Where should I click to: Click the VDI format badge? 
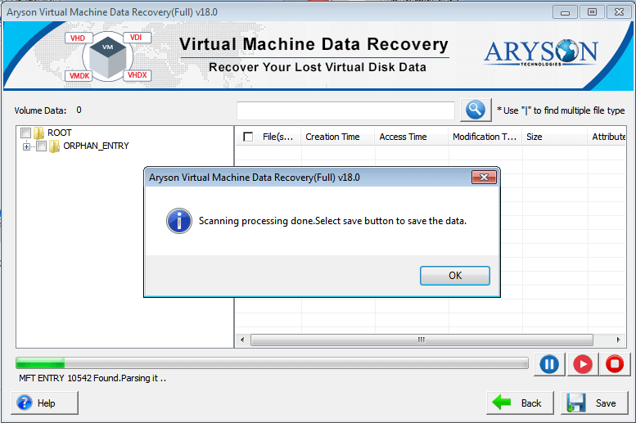click(136, 38)
